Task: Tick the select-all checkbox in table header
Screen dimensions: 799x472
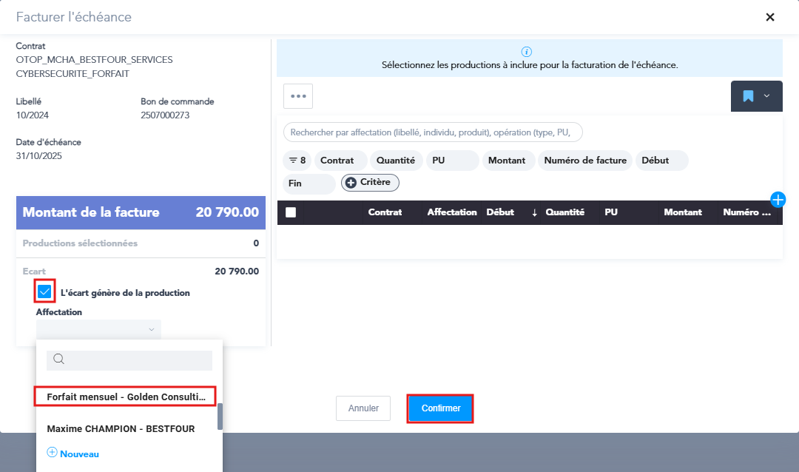Action: tap(291, 212)
